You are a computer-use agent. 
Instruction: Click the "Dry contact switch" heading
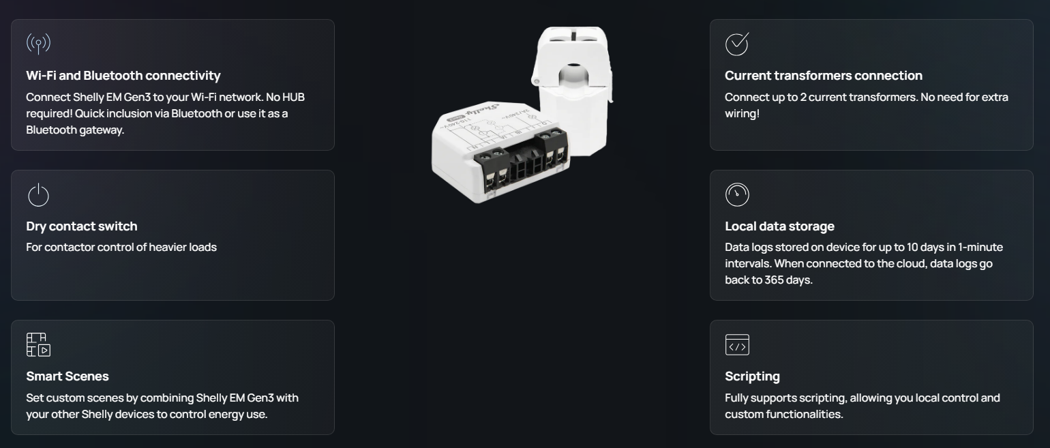click(82, 226)
